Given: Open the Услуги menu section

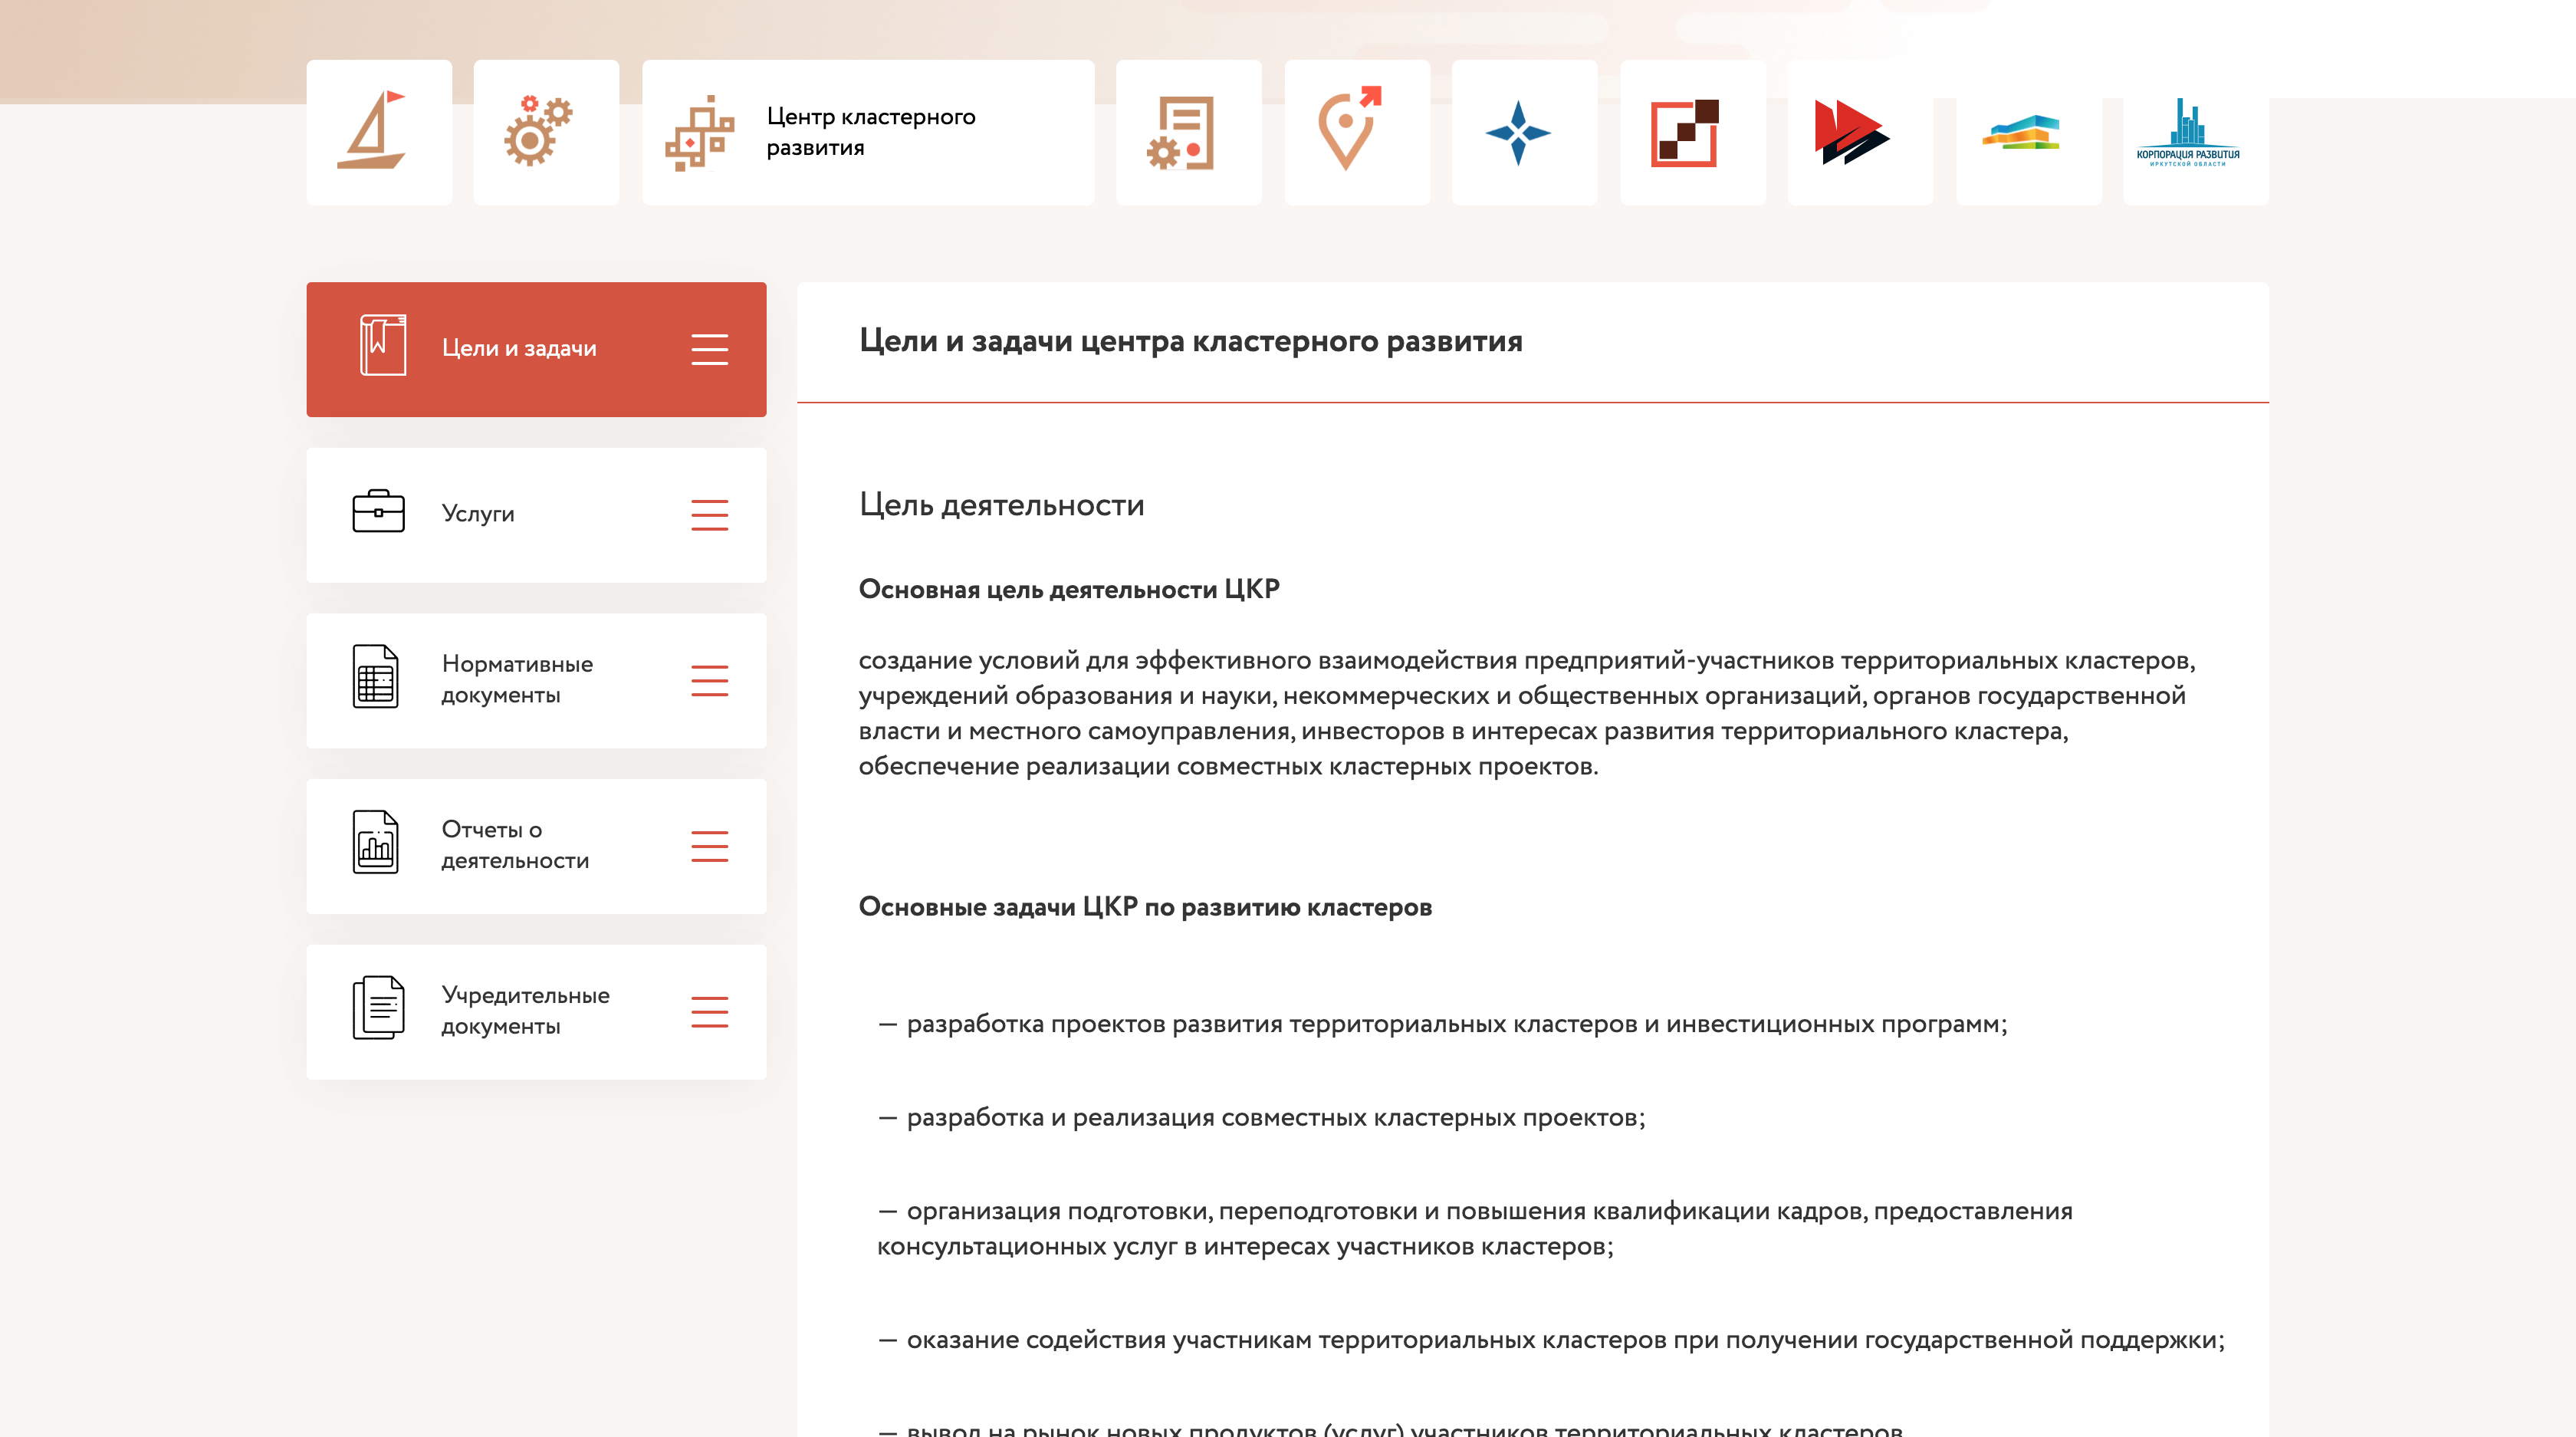Looking at the screenshot, I should click(x=537, y=515).
